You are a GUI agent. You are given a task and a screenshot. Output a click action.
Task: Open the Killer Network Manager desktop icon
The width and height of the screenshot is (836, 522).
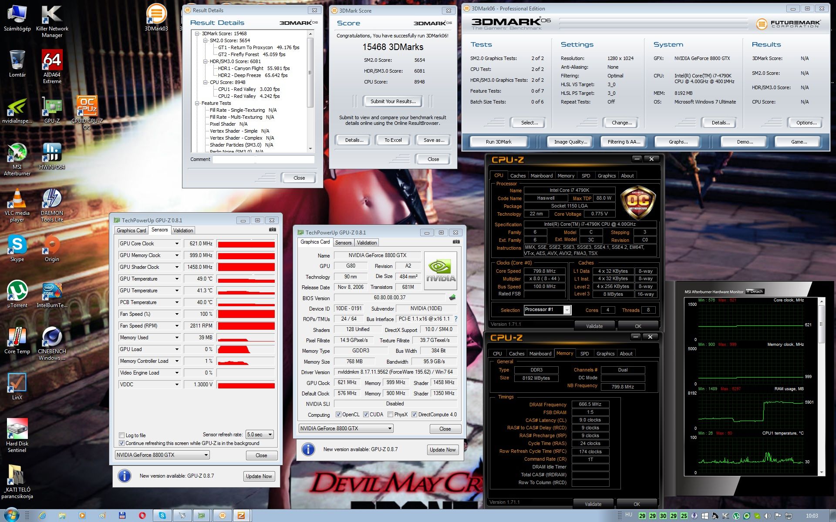52,21
